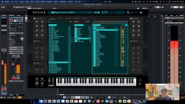Toggle the FILTER MOD section power
The width and height of the screenshot is (185, 104).
(x=35, y=18)
